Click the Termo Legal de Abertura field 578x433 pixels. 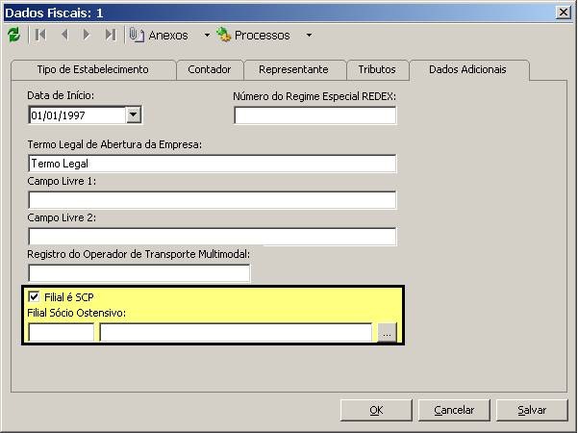coord(212,164)
